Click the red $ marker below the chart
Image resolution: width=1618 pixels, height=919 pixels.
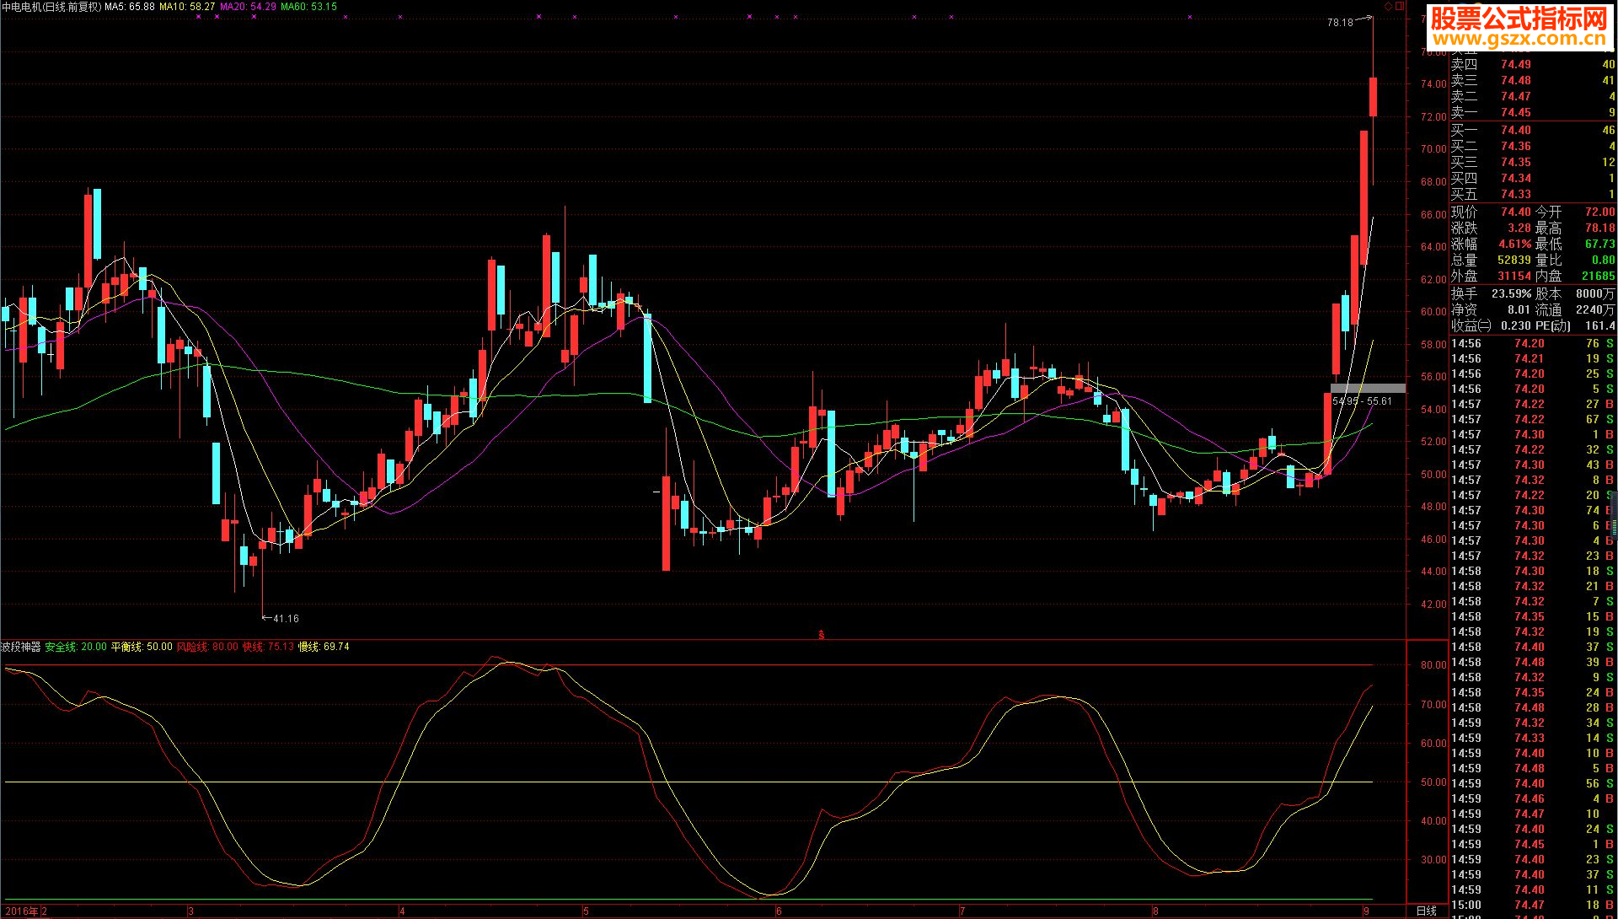pos(822,635)
